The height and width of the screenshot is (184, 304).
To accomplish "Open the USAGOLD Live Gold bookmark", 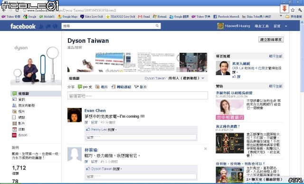I will coord(120,17).
